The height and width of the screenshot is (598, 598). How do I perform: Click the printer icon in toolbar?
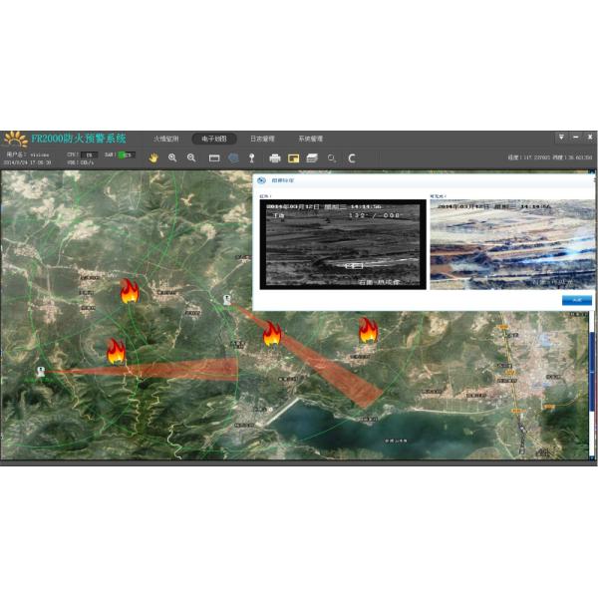(275, 157)
